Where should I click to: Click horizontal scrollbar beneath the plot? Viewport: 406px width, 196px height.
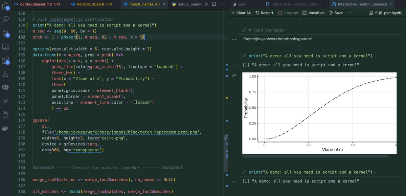click(315, 156)
